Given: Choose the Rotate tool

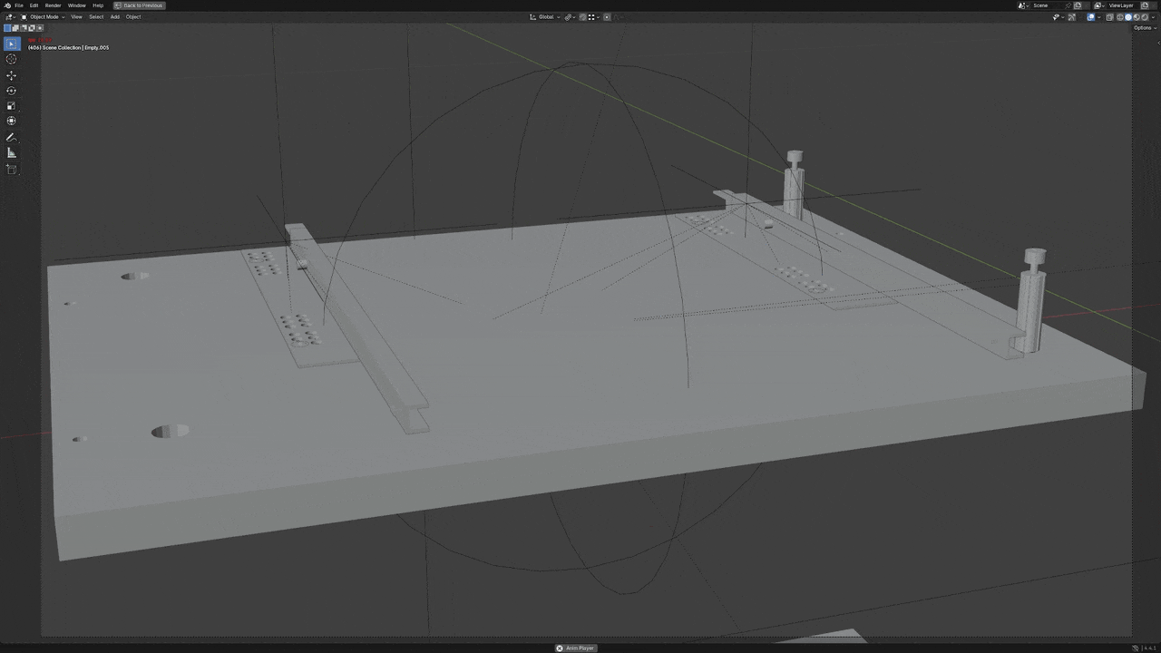Looking at the screenshot, I should tap(12, 91).
